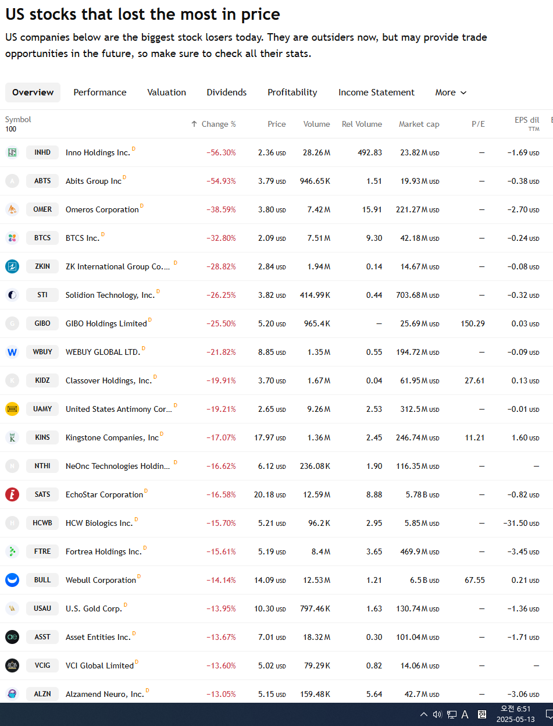
Task: Click the Asset Entities logo icon
Action: click(12, 637)
